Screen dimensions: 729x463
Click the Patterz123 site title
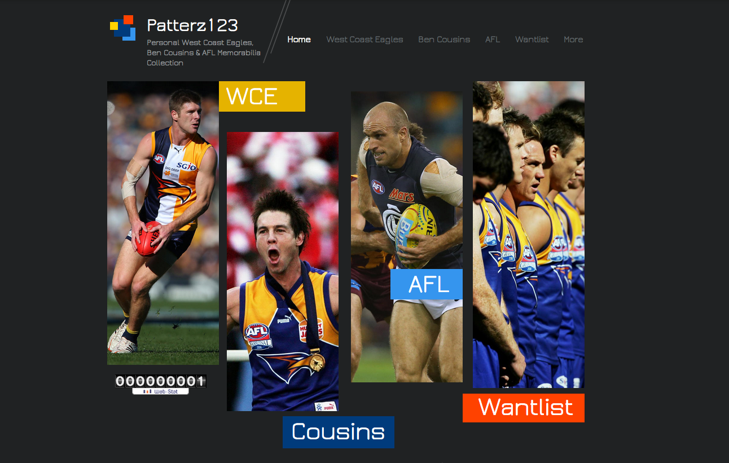[x=192, y=25]
